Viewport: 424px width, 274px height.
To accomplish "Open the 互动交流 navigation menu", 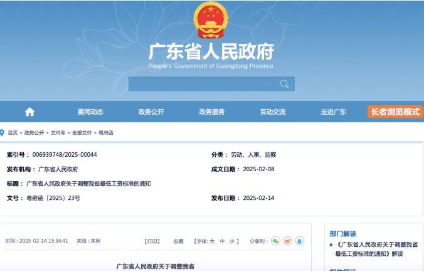I will tap(273, 112).
